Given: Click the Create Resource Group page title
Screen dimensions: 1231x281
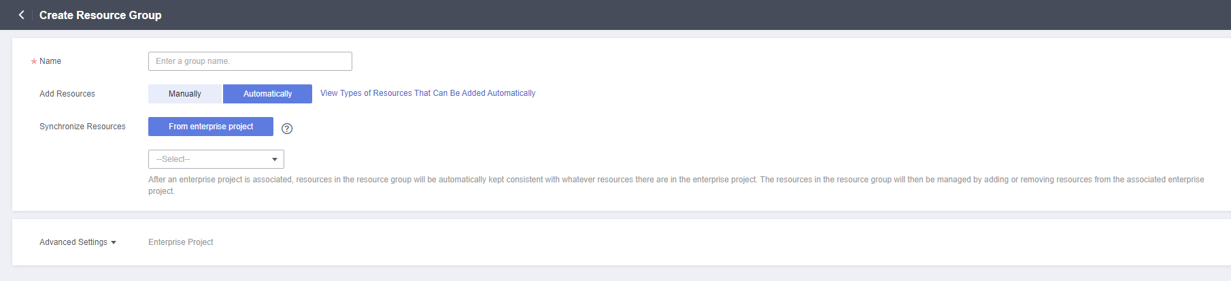Looking at the screenshot, I should (x=101, y=15).
